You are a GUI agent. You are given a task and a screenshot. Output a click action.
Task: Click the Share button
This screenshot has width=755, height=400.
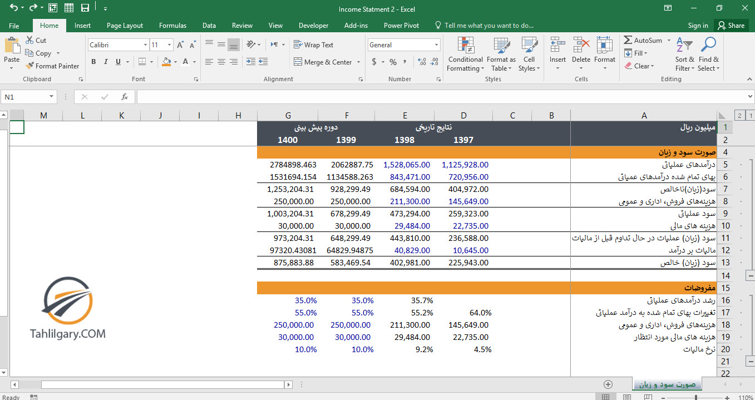pyautogui.click(x=731, y=26)
